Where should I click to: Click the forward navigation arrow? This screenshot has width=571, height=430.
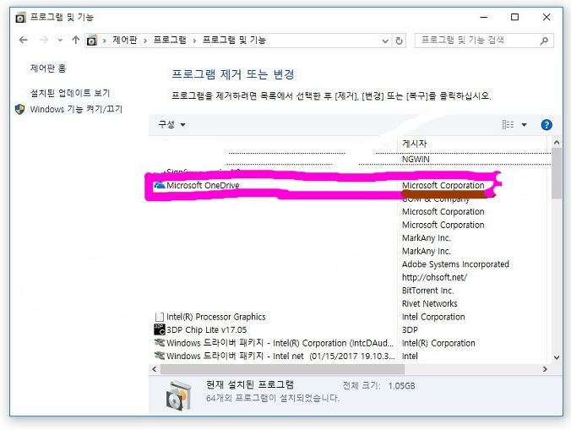click(x=44, y=40)
